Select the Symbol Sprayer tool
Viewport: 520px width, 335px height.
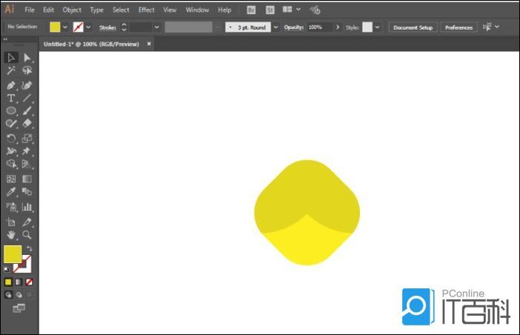coord(11,208)
